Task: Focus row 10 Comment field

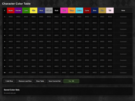Action: pos(123,73)
